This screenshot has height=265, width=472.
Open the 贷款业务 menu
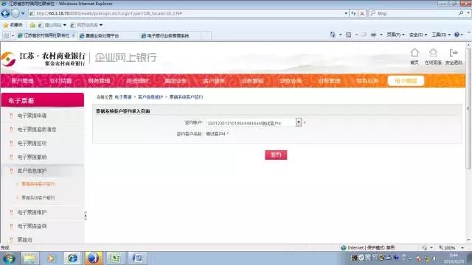tap(291, 81)
